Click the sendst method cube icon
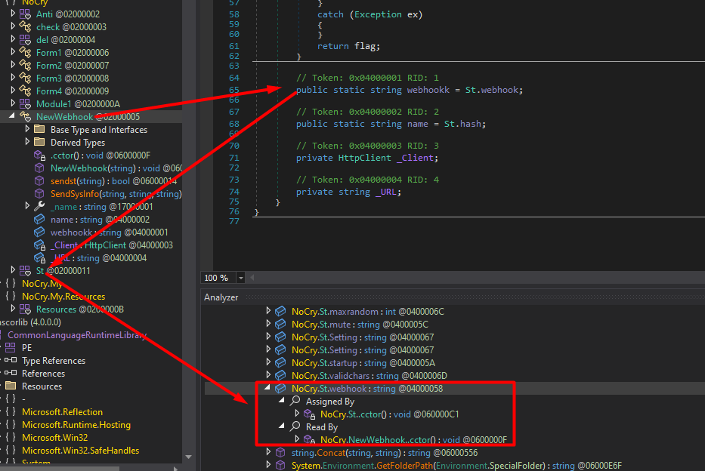 [40, 181]
